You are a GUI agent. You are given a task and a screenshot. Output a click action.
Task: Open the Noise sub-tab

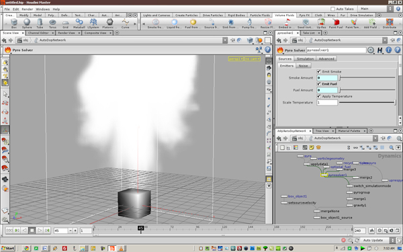303,66
